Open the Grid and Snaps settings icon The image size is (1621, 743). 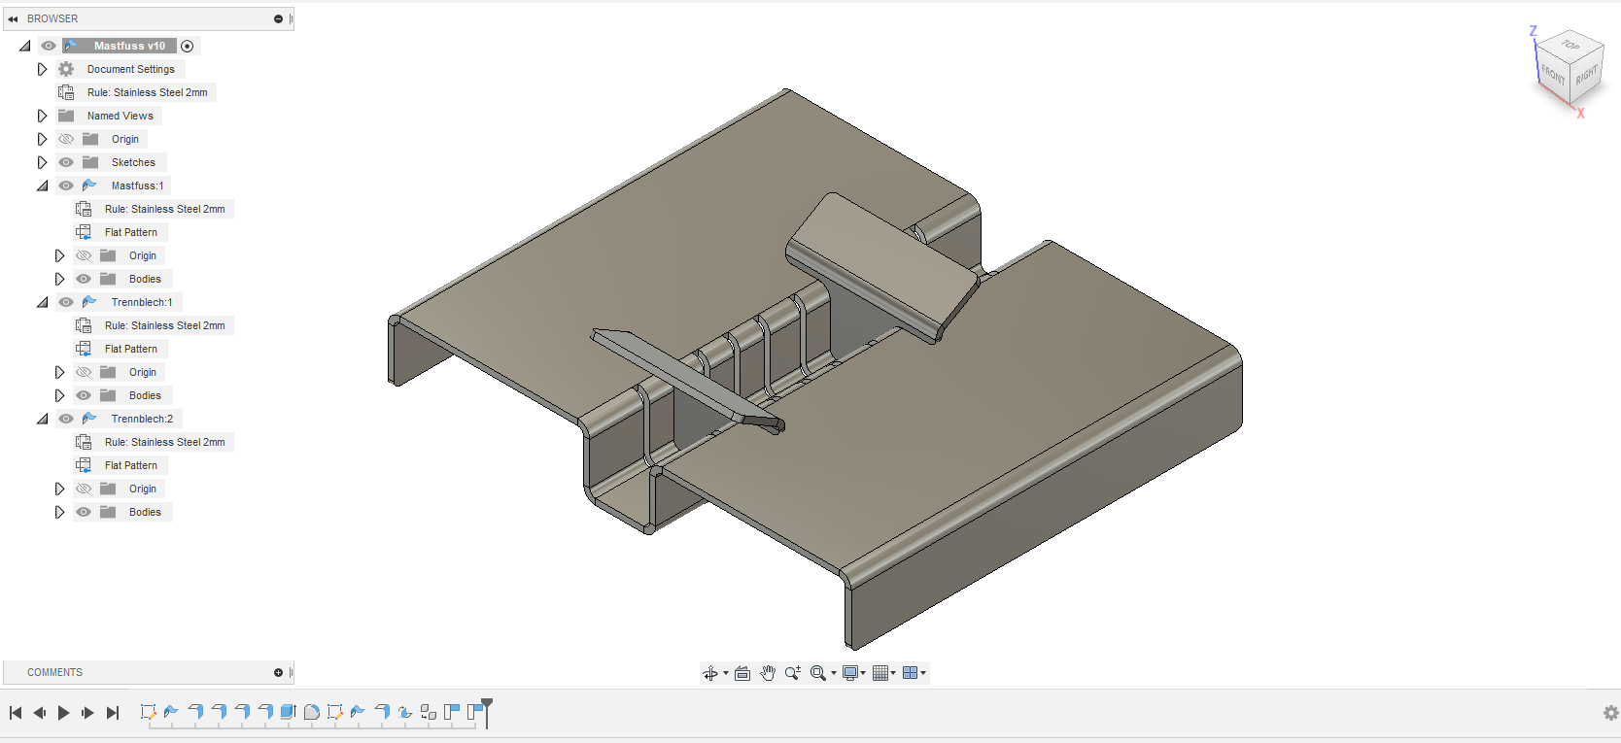tap(880, 673)
